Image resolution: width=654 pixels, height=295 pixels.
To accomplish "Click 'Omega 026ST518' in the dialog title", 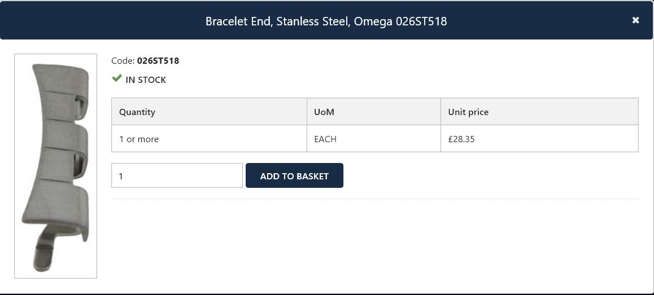I will (x=400, y=21).
